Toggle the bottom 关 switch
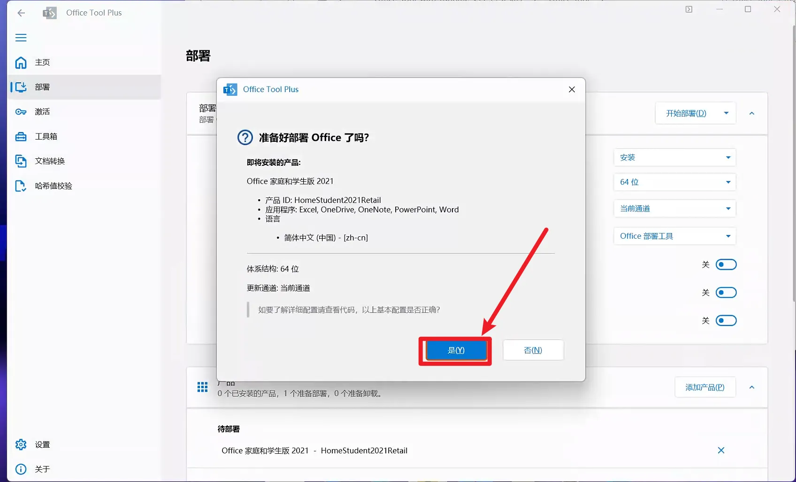 [x=726, y=320]
